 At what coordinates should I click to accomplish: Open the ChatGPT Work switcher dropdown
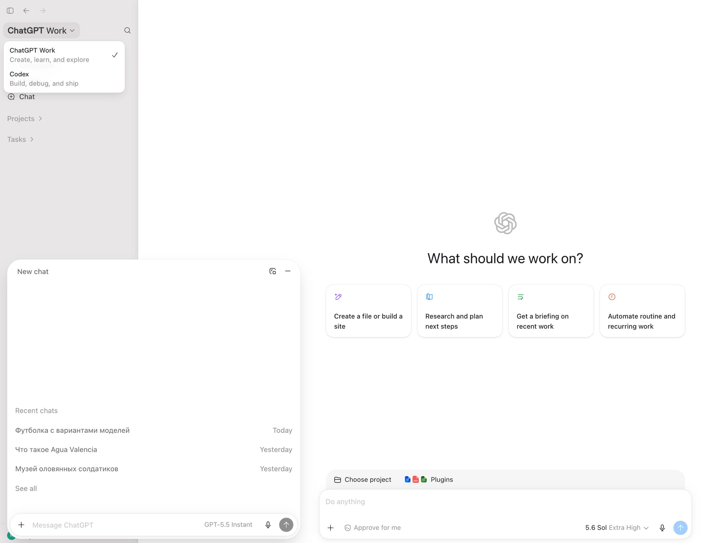coord(41,30)
